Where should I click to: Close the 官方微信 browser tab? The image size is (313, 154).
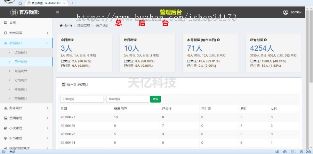click(64, 3)
